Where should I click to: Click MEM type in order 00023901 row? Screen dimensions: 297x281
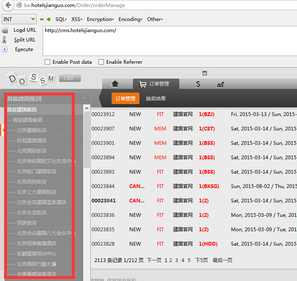(160, 143)
